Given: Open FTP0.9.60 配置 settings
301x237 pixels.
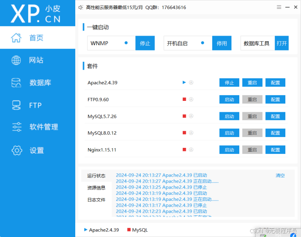Looking at the screenshot, I should (x=275, y=100).
